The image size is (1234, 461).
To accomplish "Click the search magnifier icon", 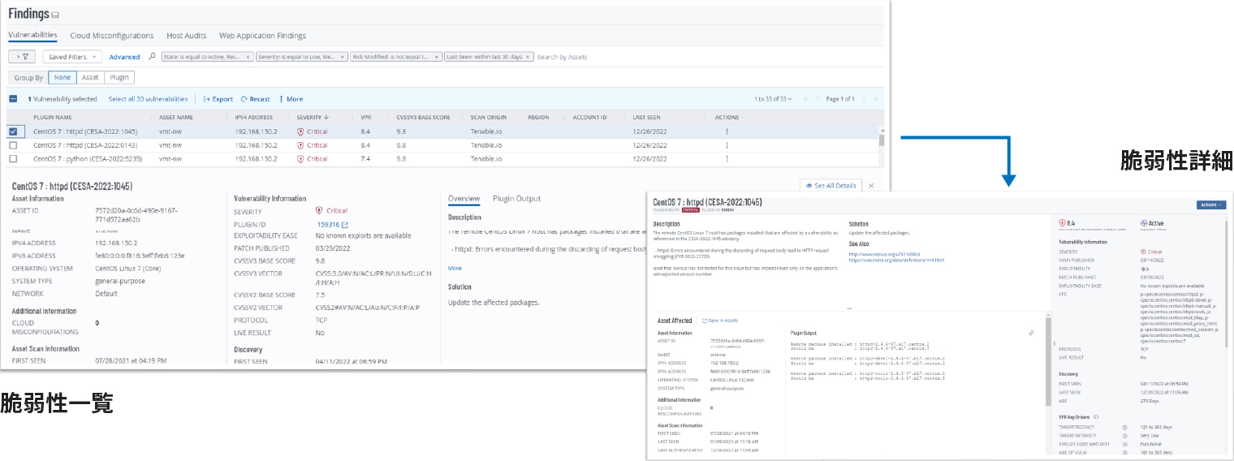I will point(152,57).
